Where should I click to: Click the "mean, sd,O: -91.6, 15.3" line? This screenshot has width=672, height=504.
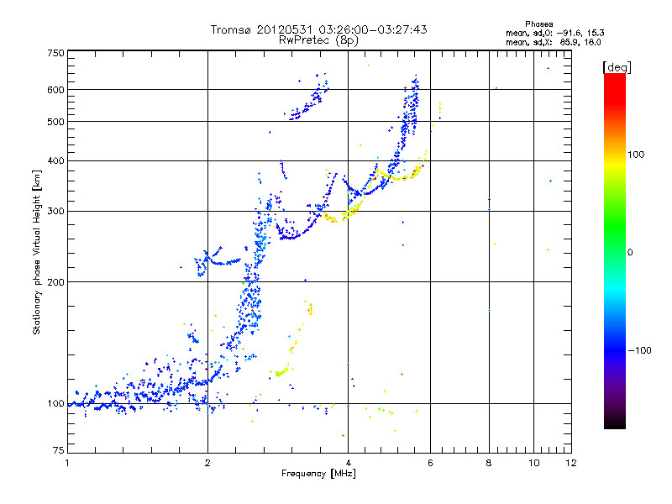point(555,33)
